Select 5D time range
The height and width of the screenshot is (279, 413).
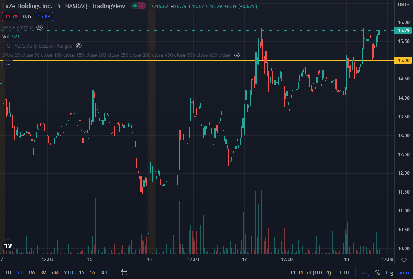tap(20, 273)
